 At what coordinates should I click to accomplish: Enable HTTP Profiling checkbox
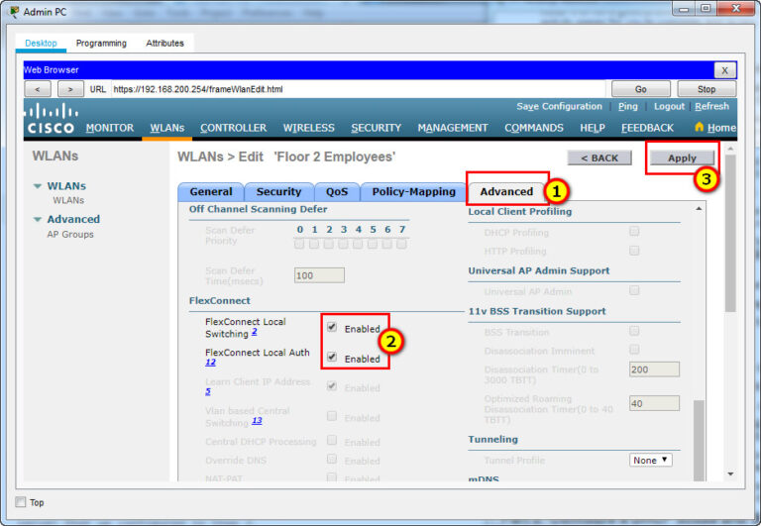[x=634, y=251]
